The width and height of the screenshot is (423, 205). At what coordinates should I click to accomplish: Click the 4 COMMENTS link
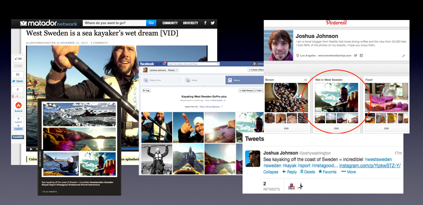coord(99,42)
